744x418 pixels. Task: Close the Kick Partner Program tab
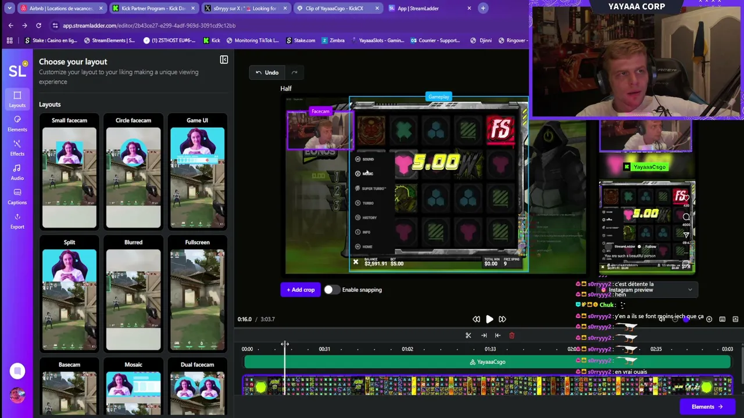pos(192,8)
